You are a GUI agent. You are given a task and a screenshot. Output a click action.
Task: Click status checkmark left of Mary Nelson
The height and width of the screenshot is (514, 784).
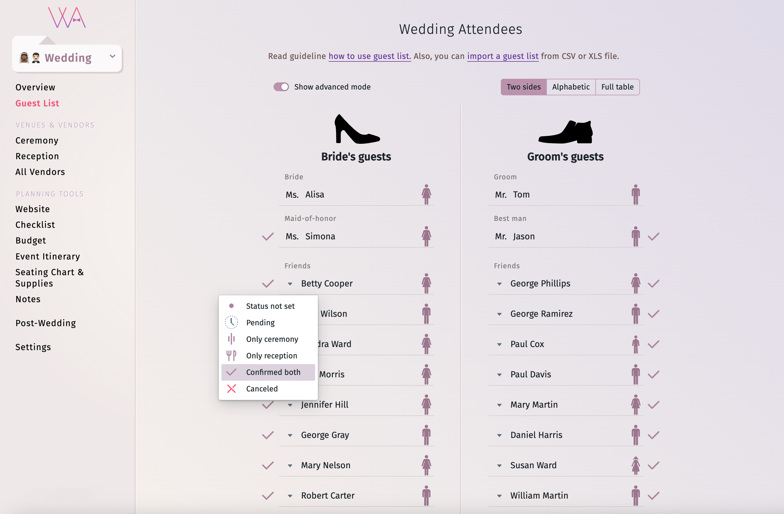click(268, 465)
